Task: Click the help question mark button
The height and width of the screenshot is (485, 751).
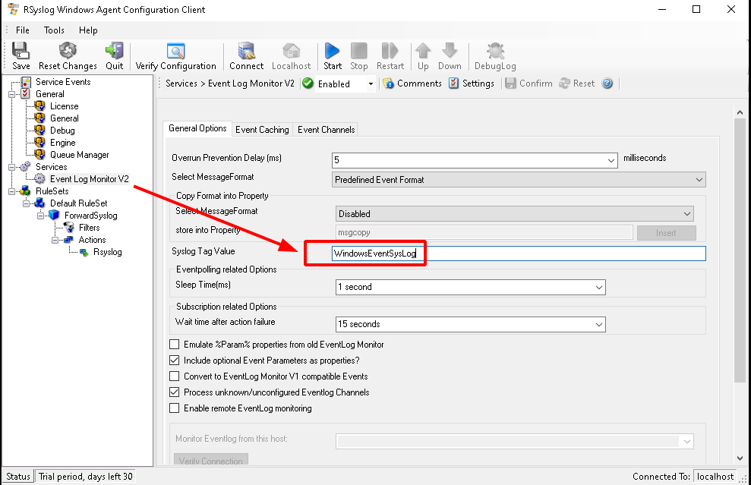Action: pyautogui.click(x=607, y=83)
